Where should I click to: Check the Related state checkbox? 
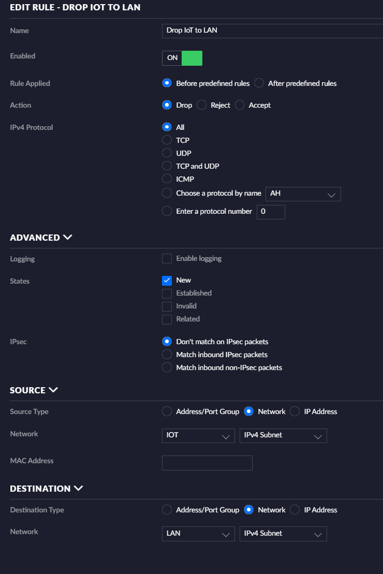[x=167, y=319]
